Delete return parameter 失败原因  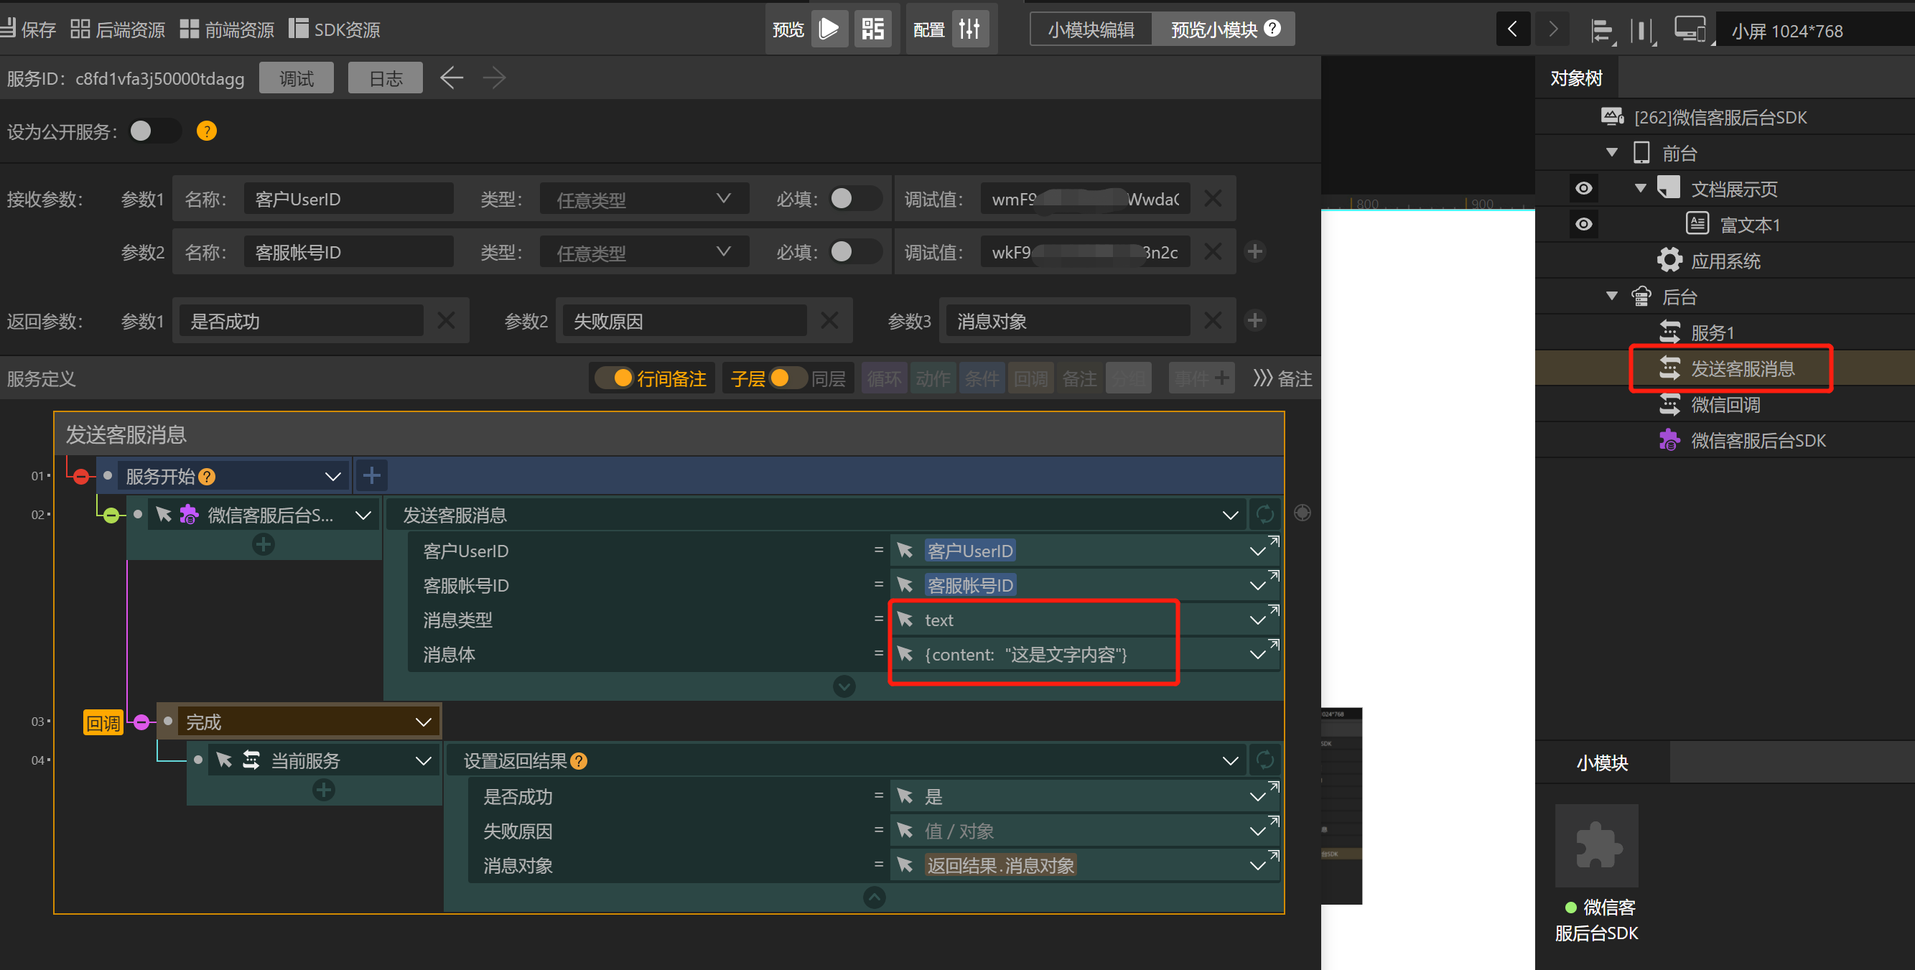829,321
